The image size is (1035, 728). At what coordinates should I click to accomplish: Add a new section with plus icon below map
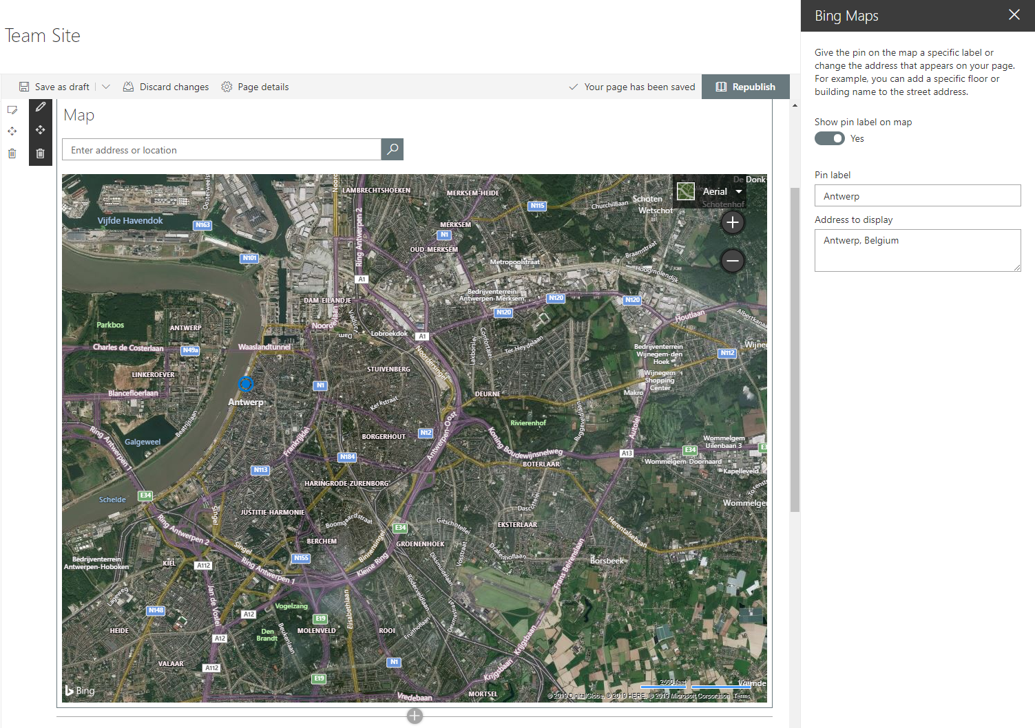[415, 716]
